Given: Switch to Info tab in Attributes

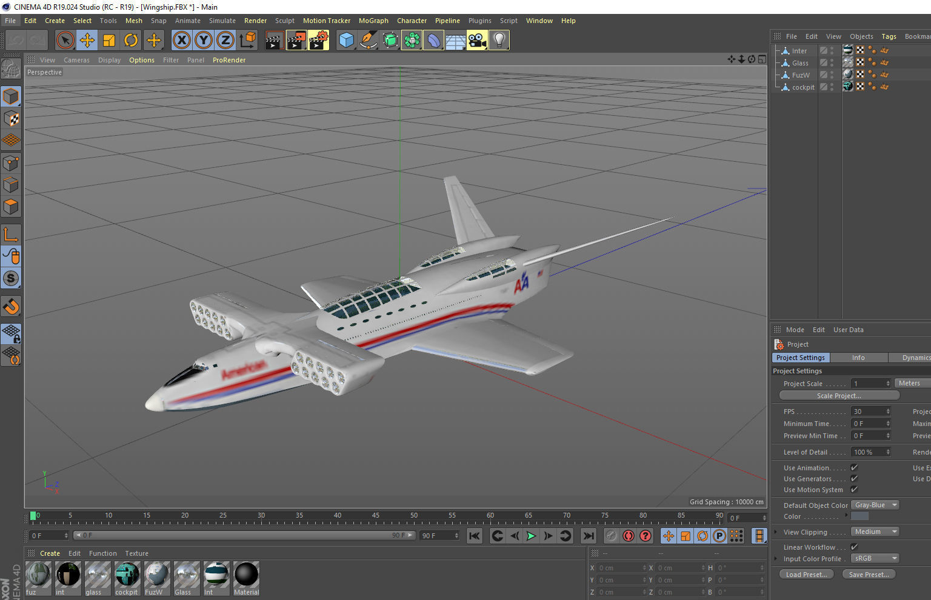Looking at the screenshot, I should coord(858,358).
